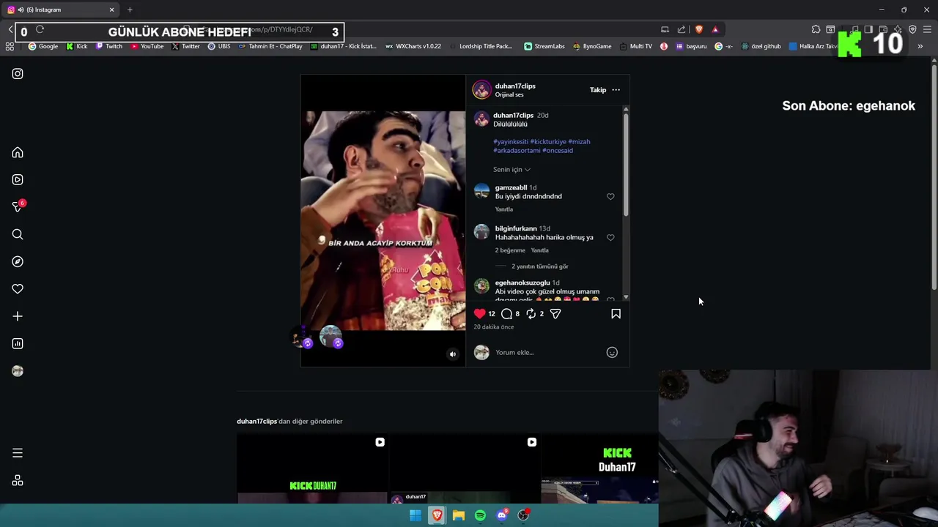
Task: Open StreamLabs bookmark
Action: (x=544, y=46)
